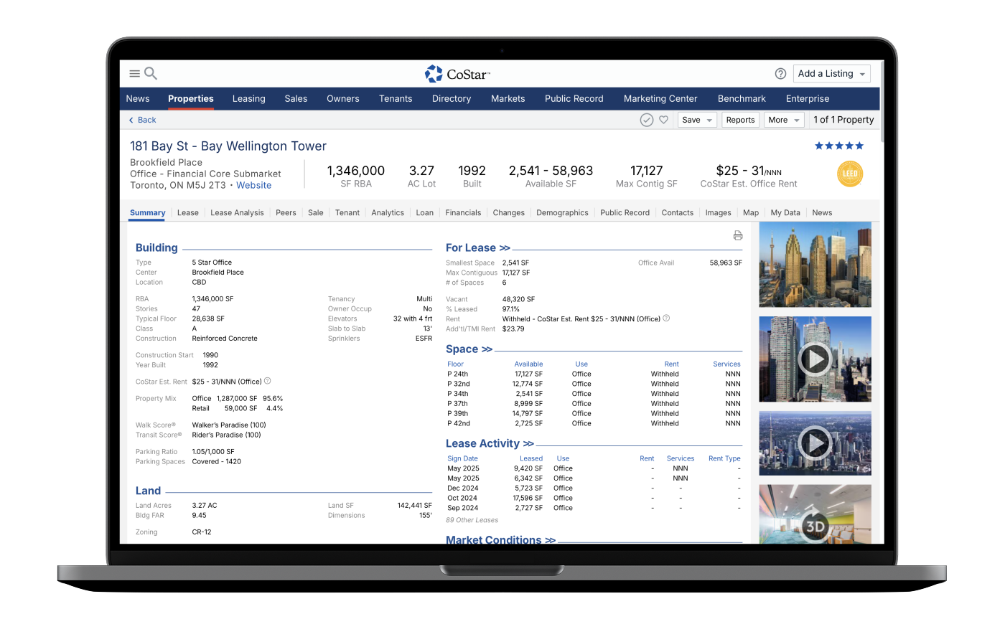
Task: Open the help question mark icon
Action: tap(780, 74)
